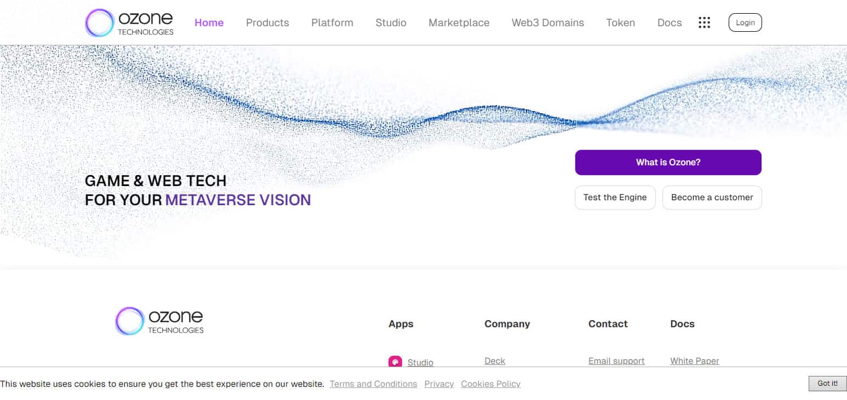This screenshot has width=847, height=400.
Task: Go to the Home nav item
Action: coord(209,22)
